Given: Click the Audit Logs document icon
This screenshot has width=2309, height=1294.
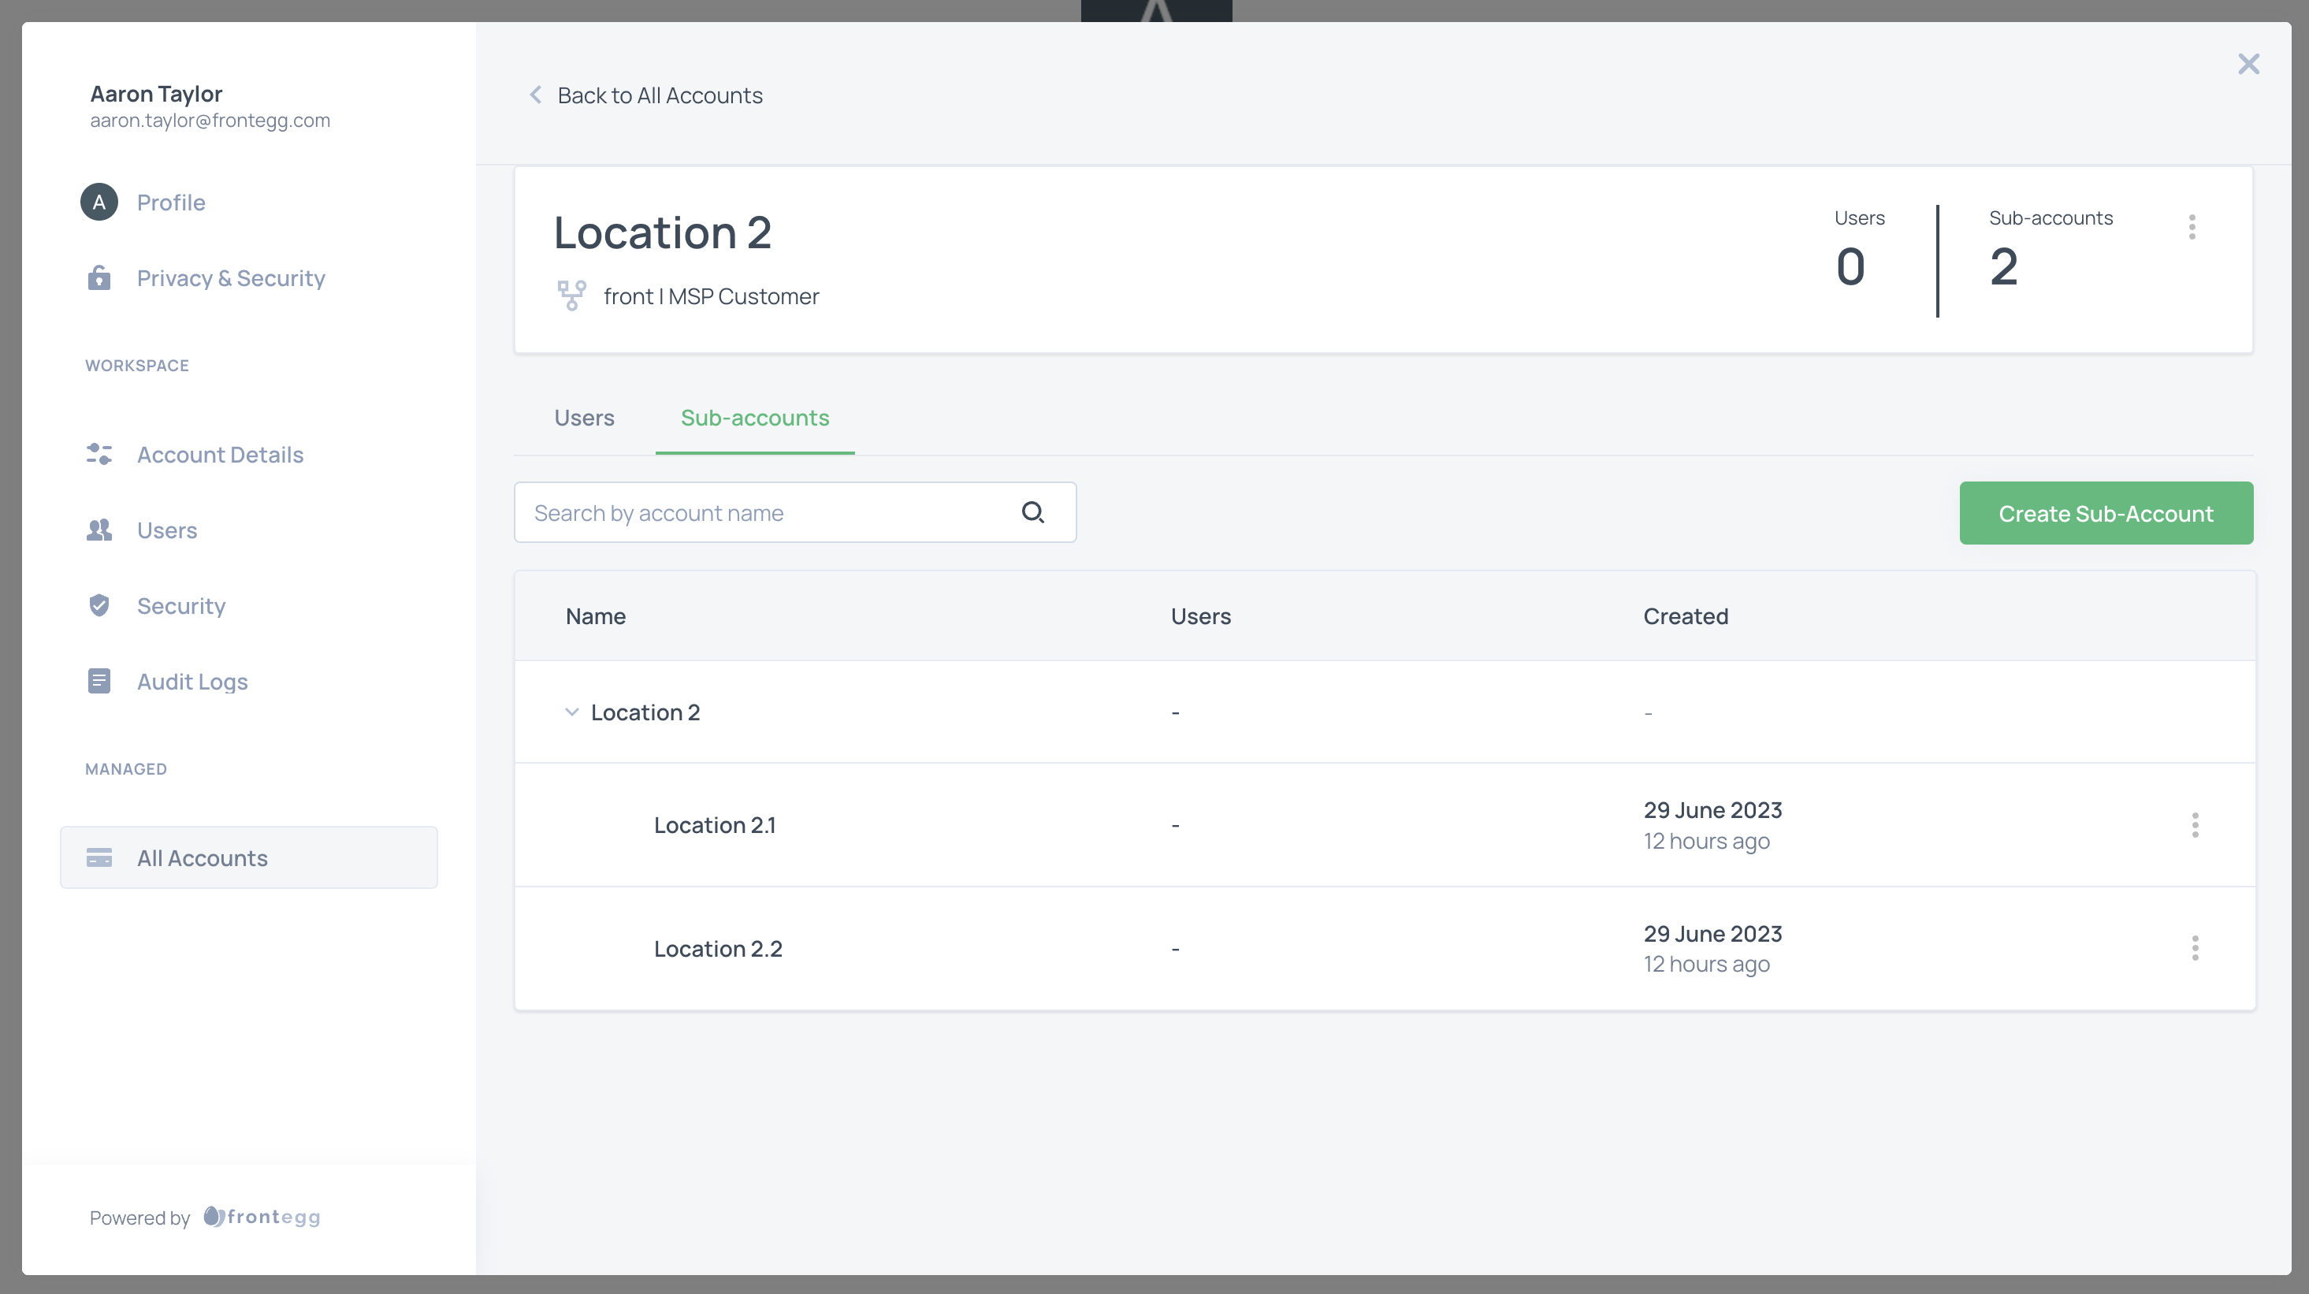Looking at the screenshot, I should 99,681.
